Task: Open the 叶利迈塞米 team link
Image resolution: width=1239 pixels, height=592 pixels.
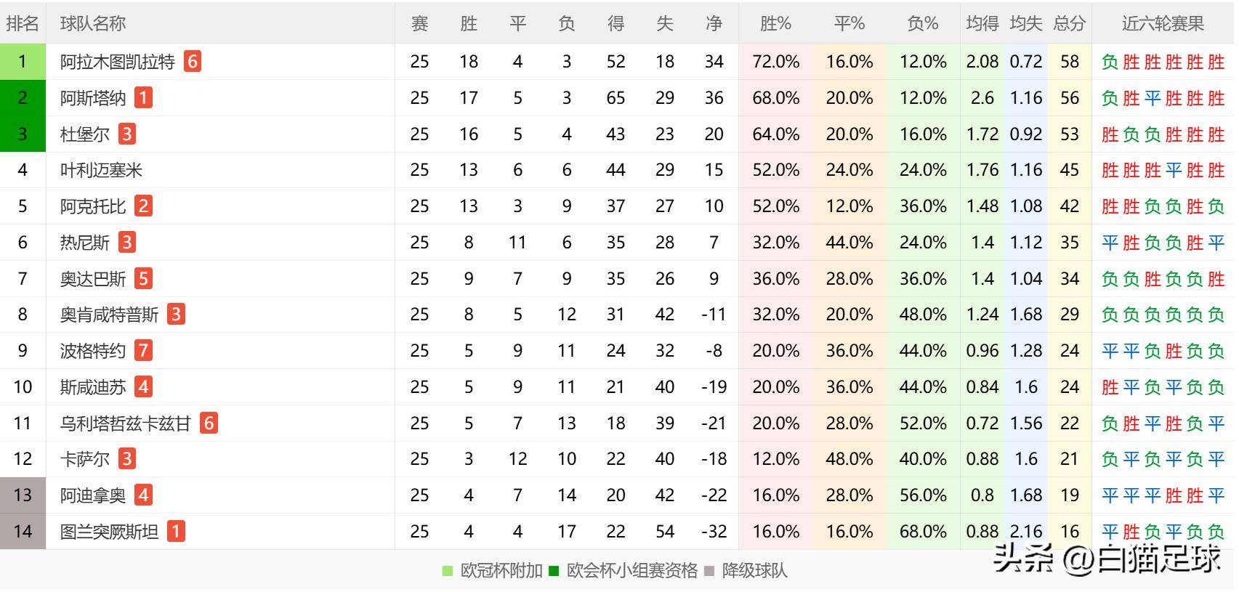Action: [x=101, y=170]
